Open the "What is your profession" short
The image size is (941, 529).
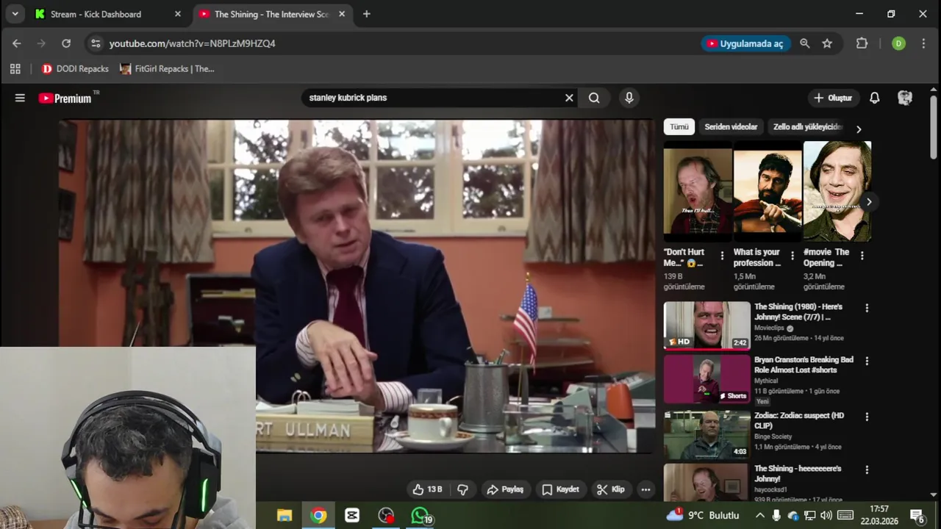(x=768, y=191)
